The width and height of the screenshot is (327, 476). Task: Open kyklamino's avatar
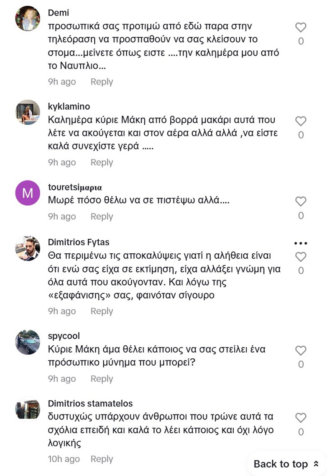click(28, 112)
